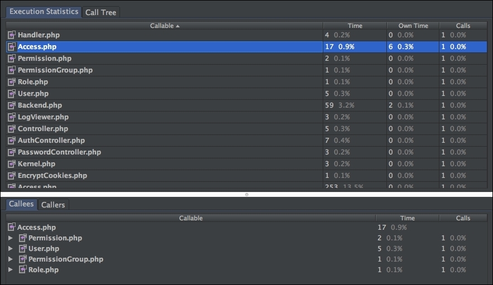Viewport: 493px width, 285px height.
Task: Sort by Callable column in upper table
Action: [165, 26]
